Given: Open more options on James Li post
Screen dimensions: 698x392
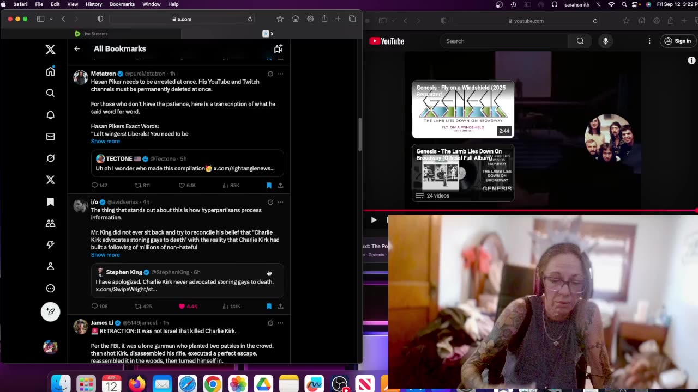Looking at the screenshot, I should (x=280, y=323).
